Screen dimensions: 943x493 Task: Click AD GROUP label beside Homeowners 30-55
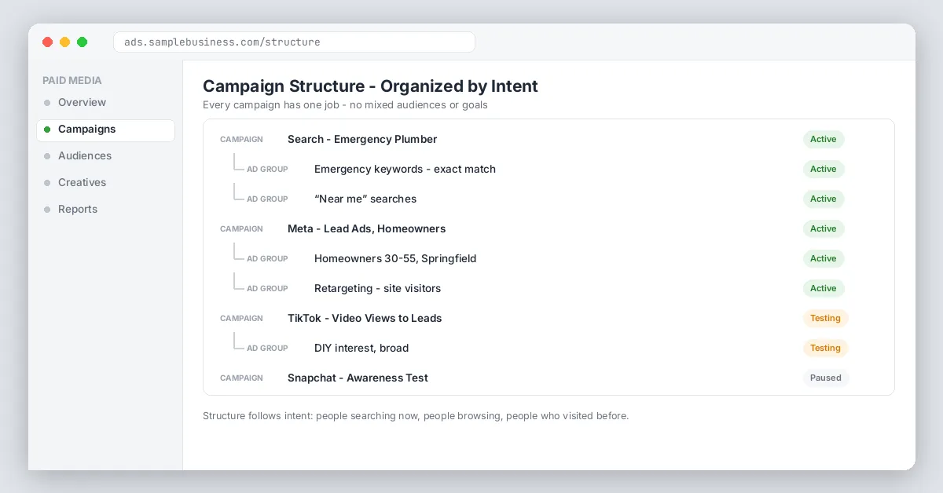coord(267,258)
